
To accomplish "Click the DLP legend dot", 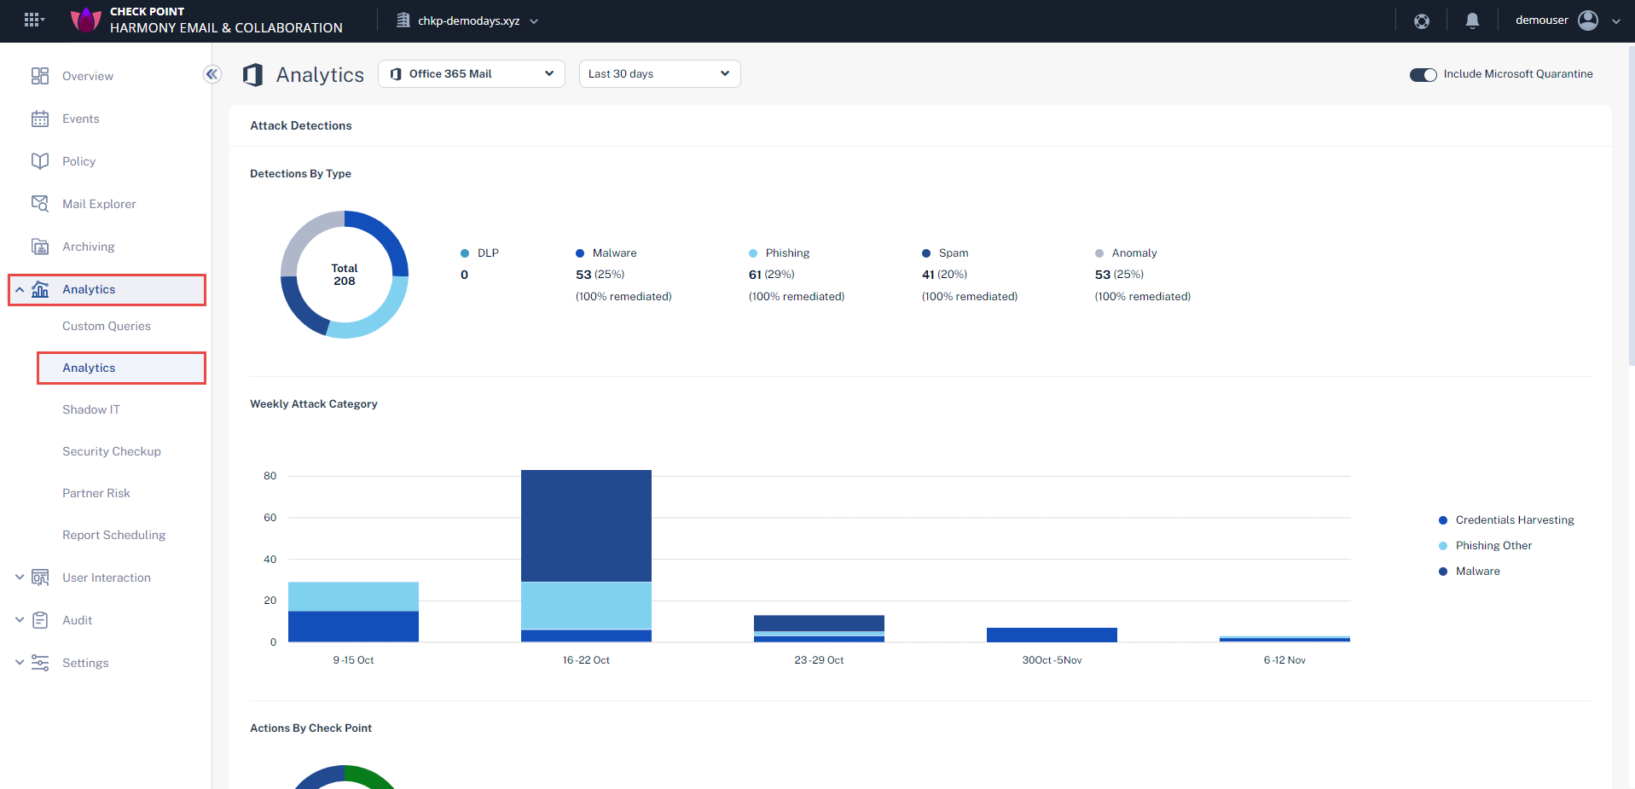I will click(465, 253).
